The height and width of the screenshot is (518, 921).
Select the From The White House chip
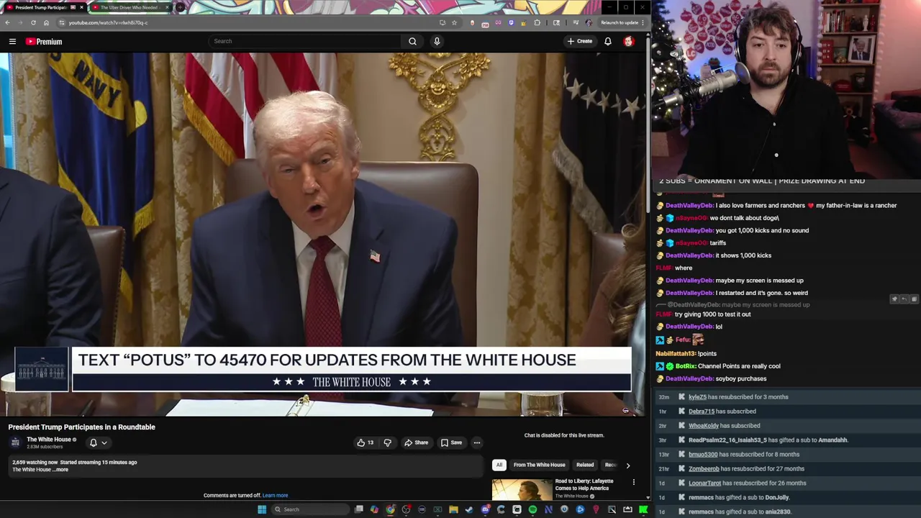tap(539, 465)
